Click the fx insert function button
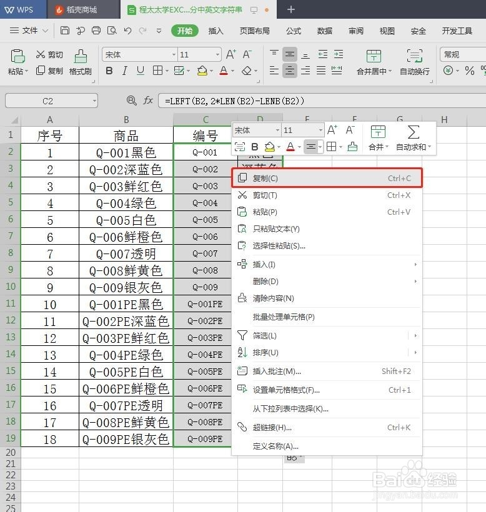Screen dimensions: 486x512 pyautogui.click(x=148, y=101)
